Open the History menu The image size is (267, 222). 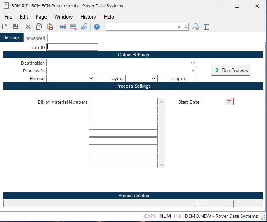[88, 17]
